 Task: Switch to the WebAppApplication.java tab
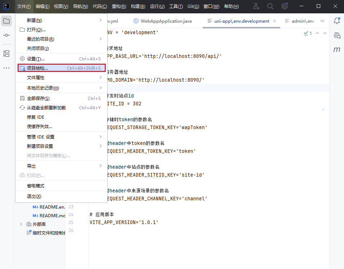click(162, 21)
